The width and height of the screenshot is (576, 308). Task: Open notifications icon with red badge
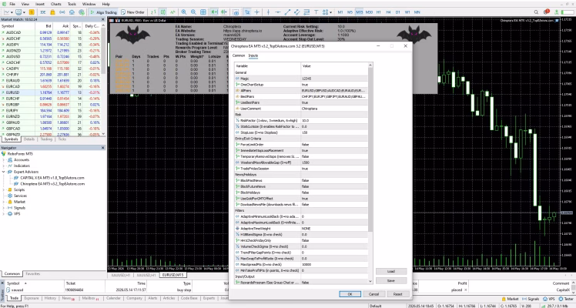point(546,12)
